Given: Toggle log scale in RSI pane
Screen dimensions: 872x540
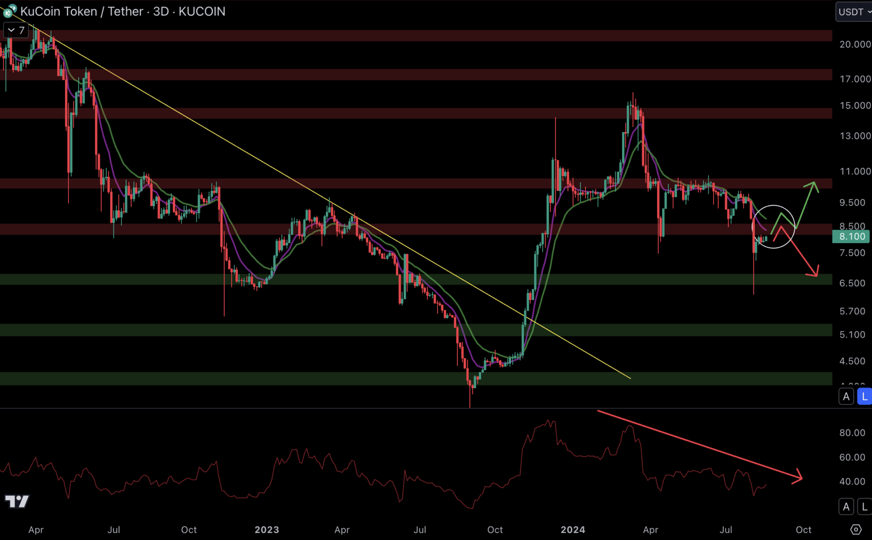Looking at the screenshot, I should coord(864,506).
